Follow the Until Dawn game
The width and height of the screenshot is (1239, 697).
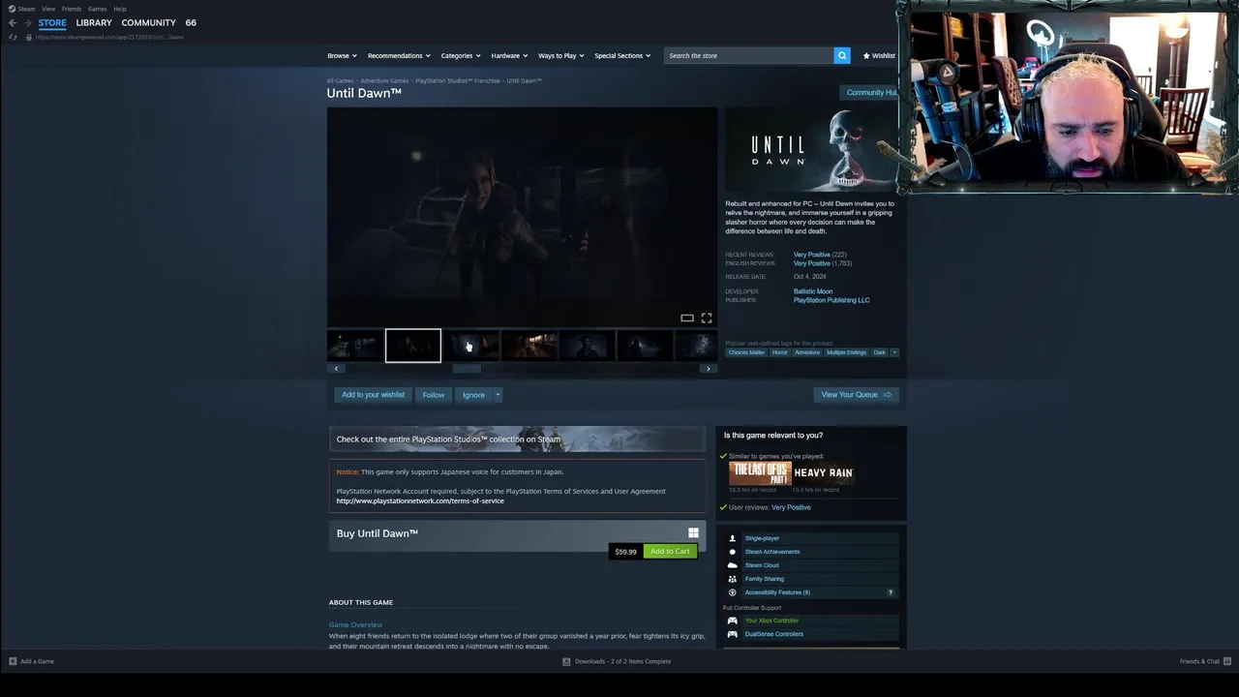(x=434, y=395)
